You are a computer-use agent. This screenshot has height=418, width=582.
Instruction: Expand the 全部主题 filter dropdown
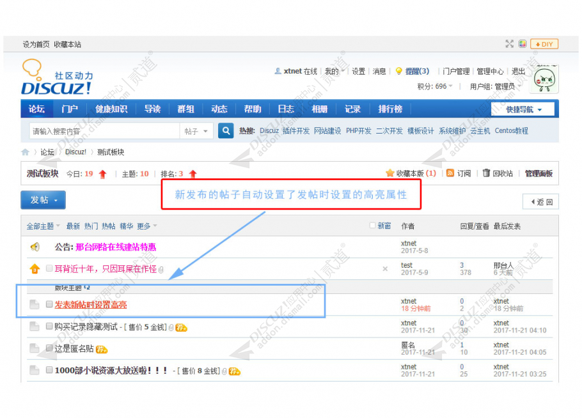[43, 226]
